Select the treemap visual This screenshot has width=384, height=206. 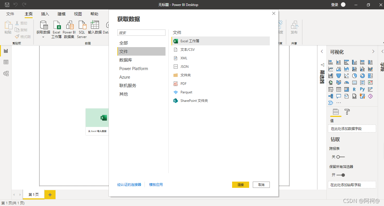pyautogui.click(x=370, y=76)
